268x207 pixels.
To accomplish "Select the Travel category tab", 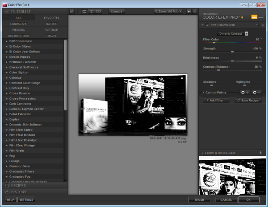I will [x=51, y=36].
